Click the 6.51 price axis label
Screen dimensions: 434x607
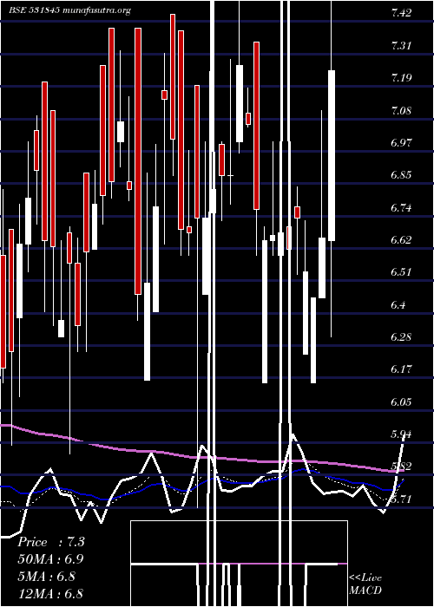coord(401,272)
